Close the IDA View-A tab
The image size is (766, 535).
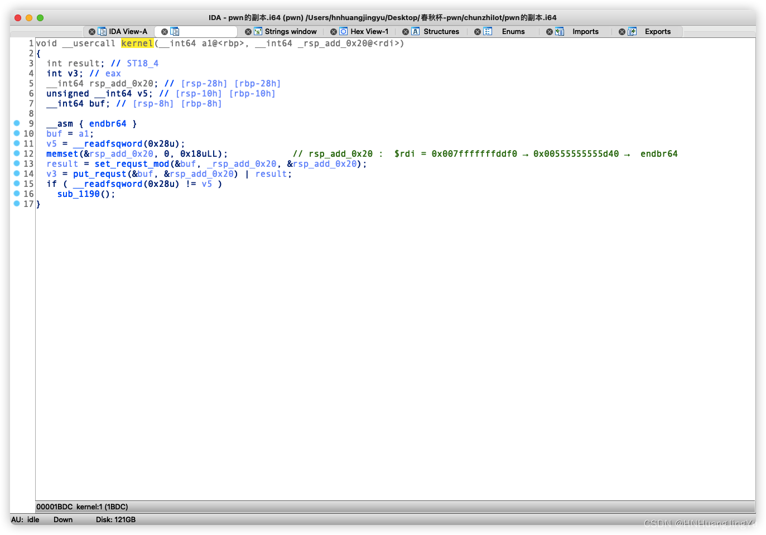pos(92,32)
